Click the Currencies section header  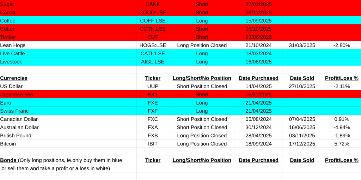click(x=14, y=78)
